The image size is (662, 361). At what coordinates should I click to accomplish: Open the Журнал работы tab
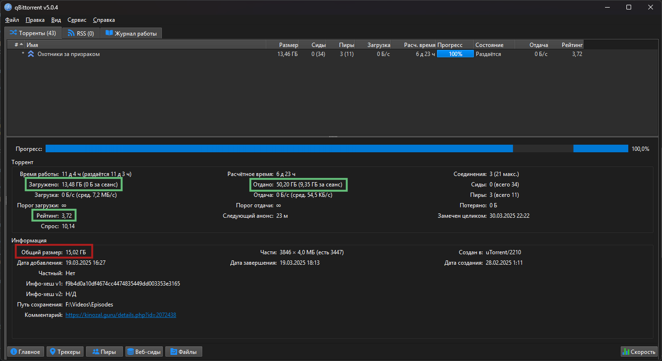tap(131, 33)
